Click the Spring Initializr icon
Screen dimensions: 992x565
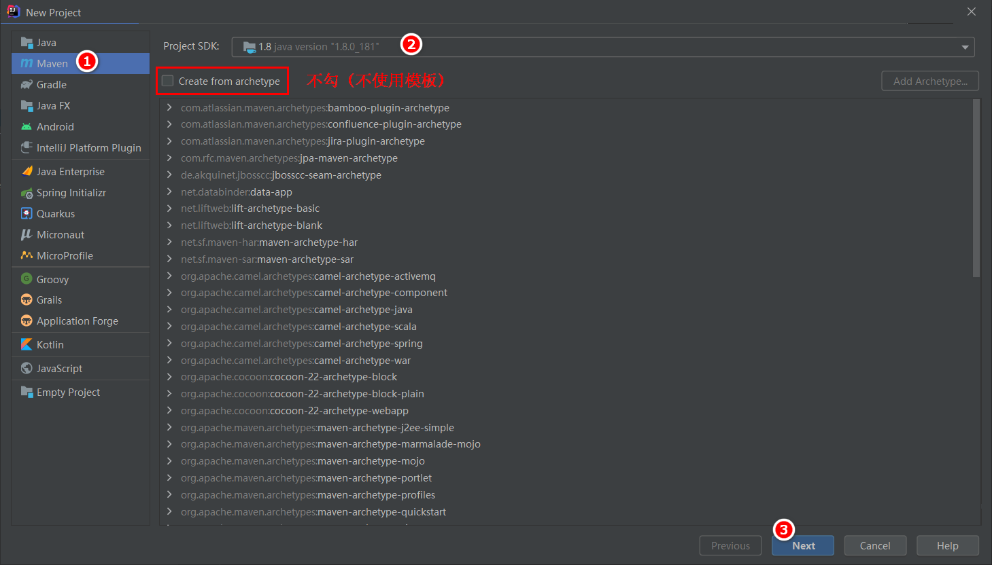(27, 193)
